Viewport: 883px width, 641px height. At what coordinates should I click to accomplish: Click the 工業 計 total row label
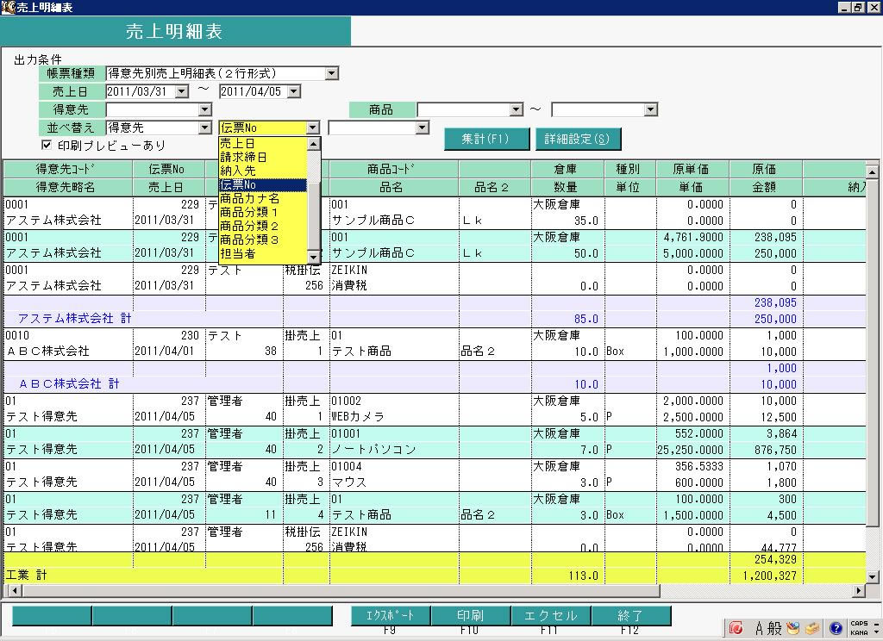click(x=26, y=576)
